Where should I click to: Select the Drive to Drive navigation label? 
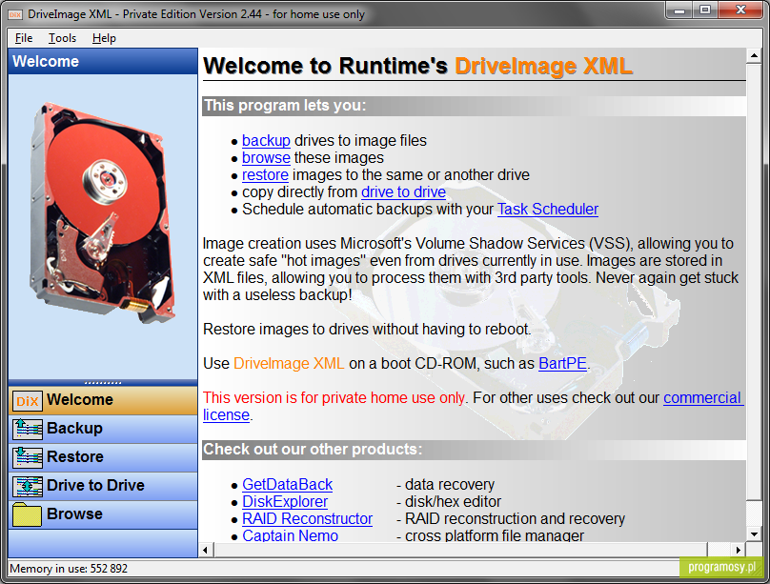95,485
